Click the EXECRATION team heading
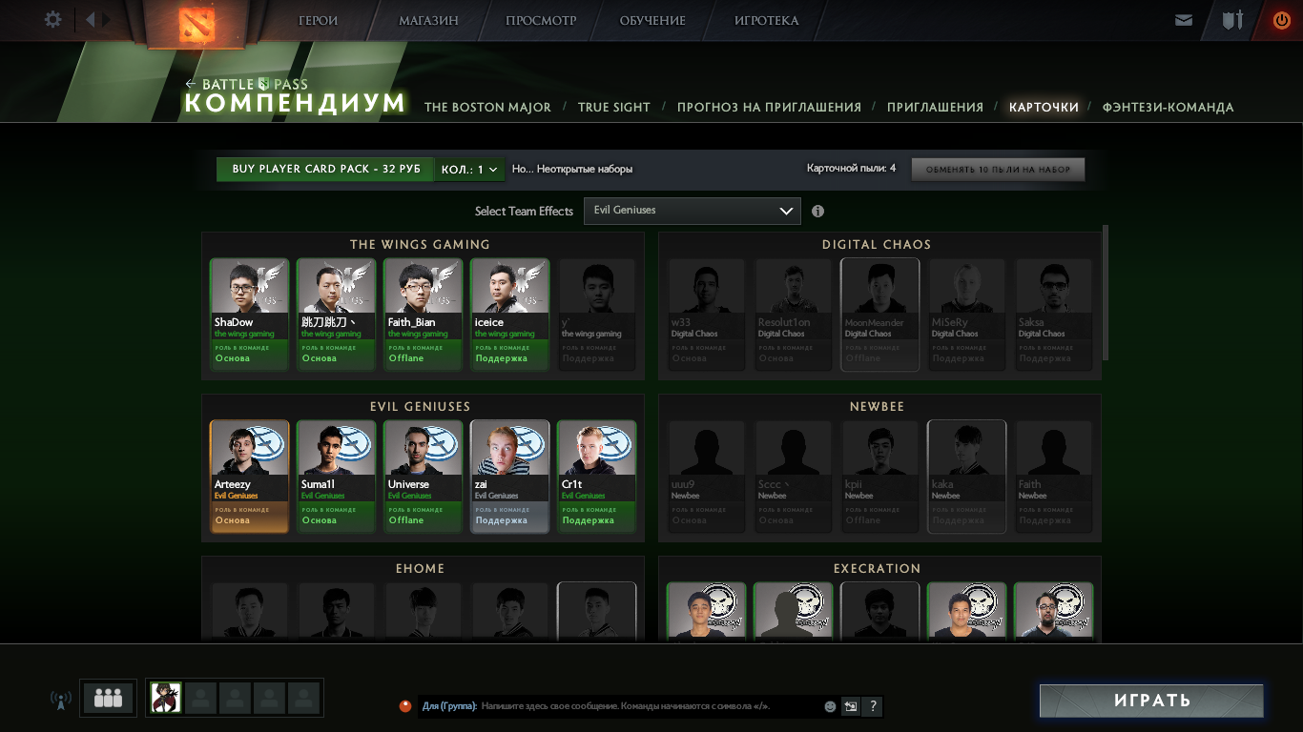This screenshot has width=1303, height=732. 877,569
